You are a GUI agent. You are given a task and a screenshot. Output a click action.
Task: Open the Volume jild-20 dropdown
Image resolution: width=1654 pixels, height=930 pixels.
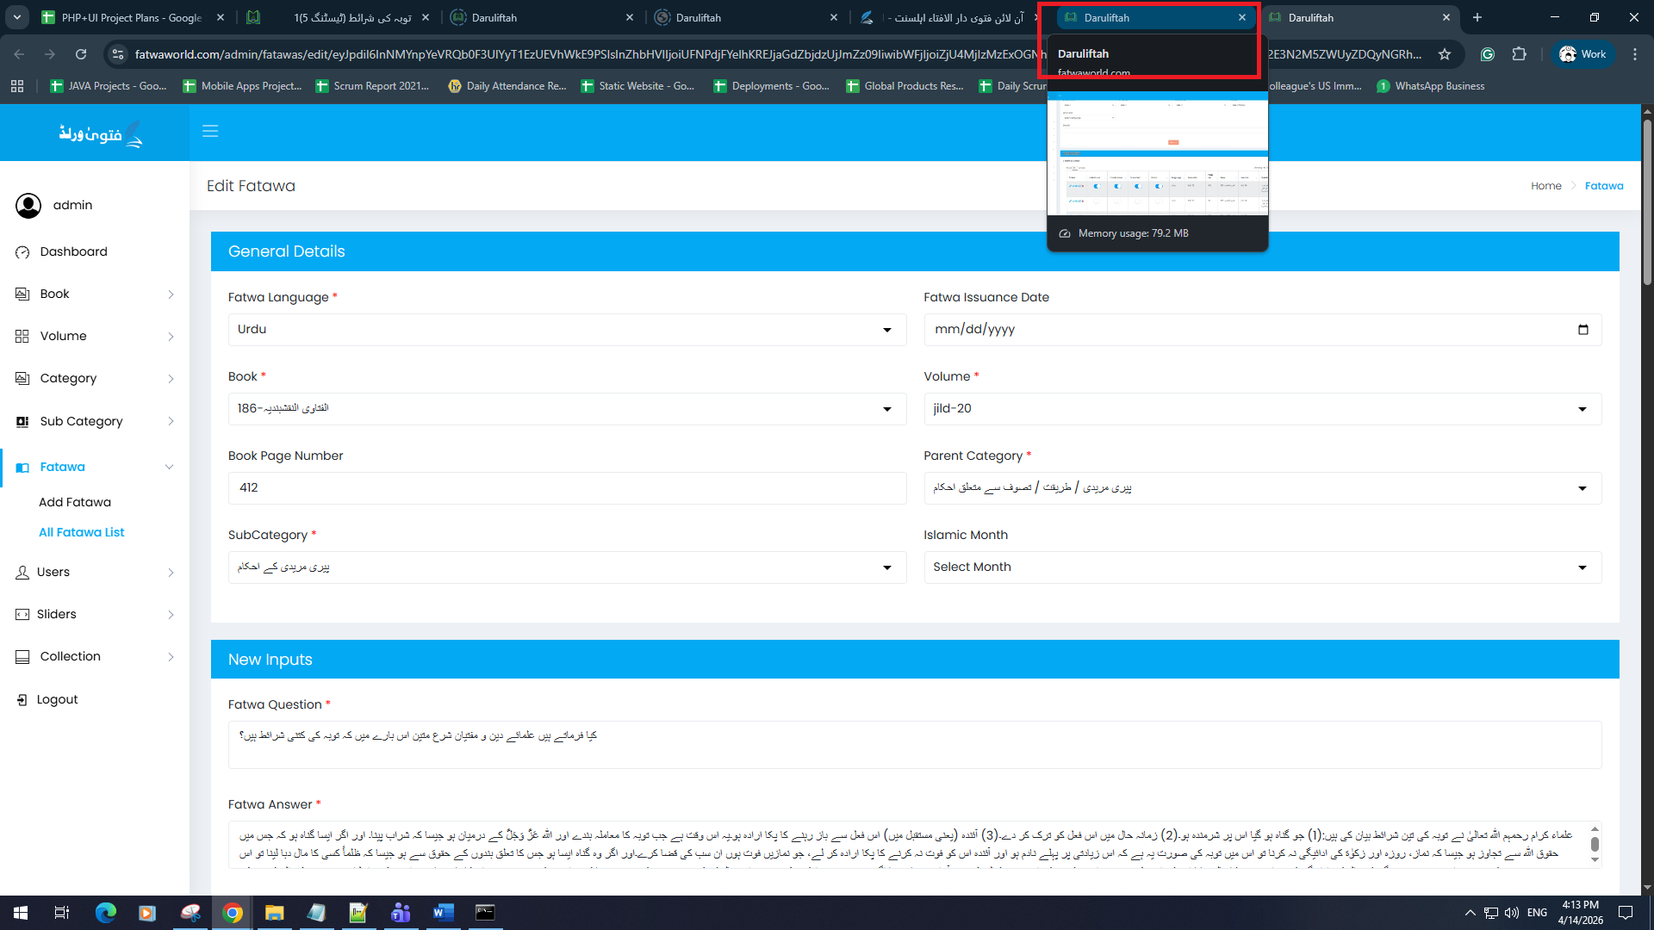(x=1262, y=409)
